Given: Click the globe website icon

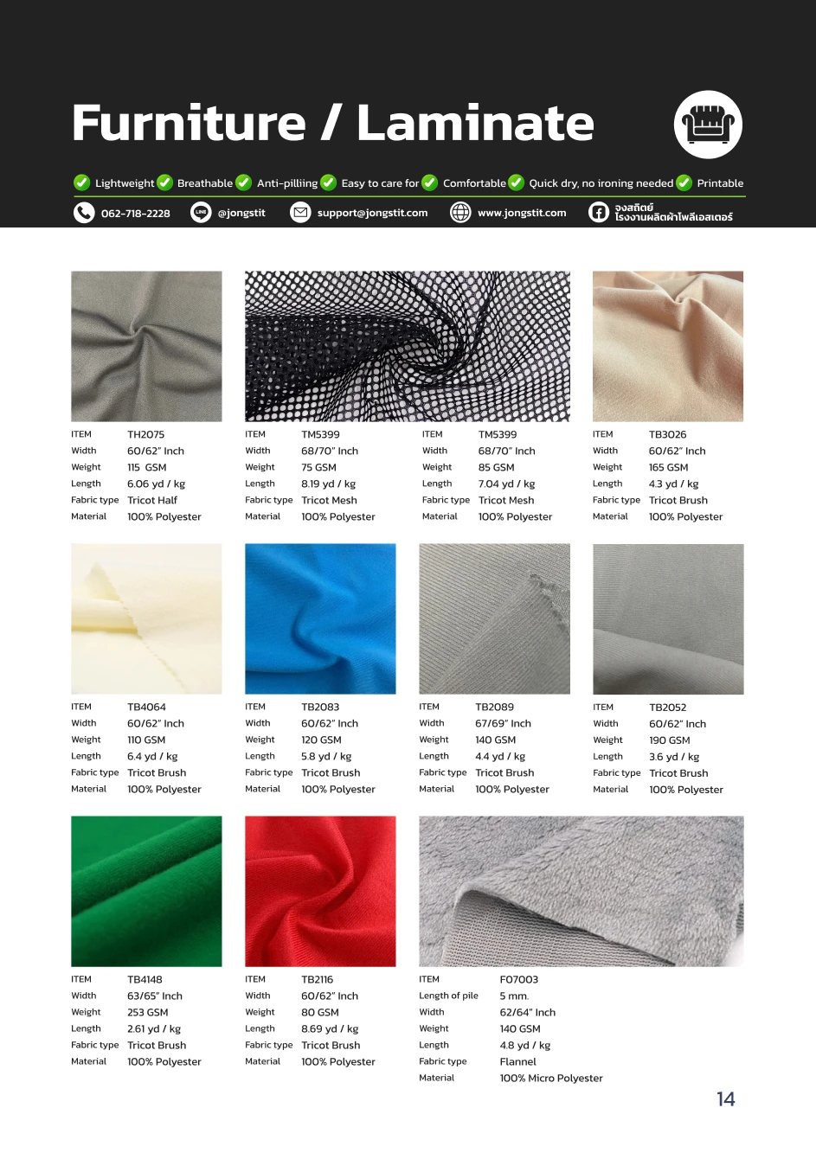Looking at the screenshot, I should click(460, 213).
